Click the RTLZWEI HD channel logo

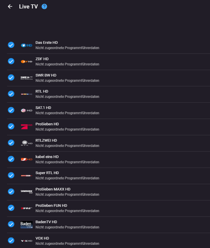coord(27,143)
